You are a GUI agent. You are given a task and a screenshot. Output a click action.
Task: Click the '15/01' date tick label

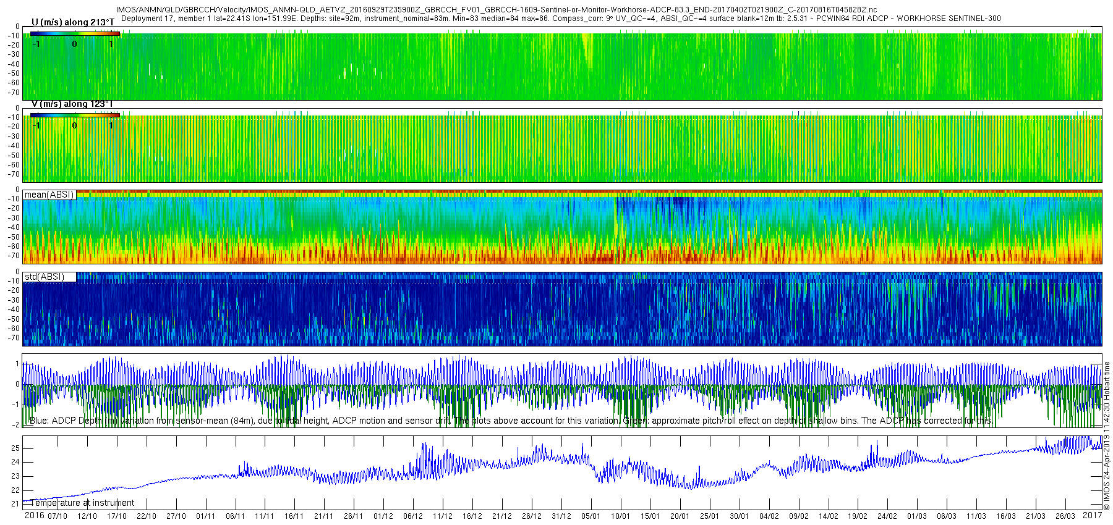click(650, 516)
